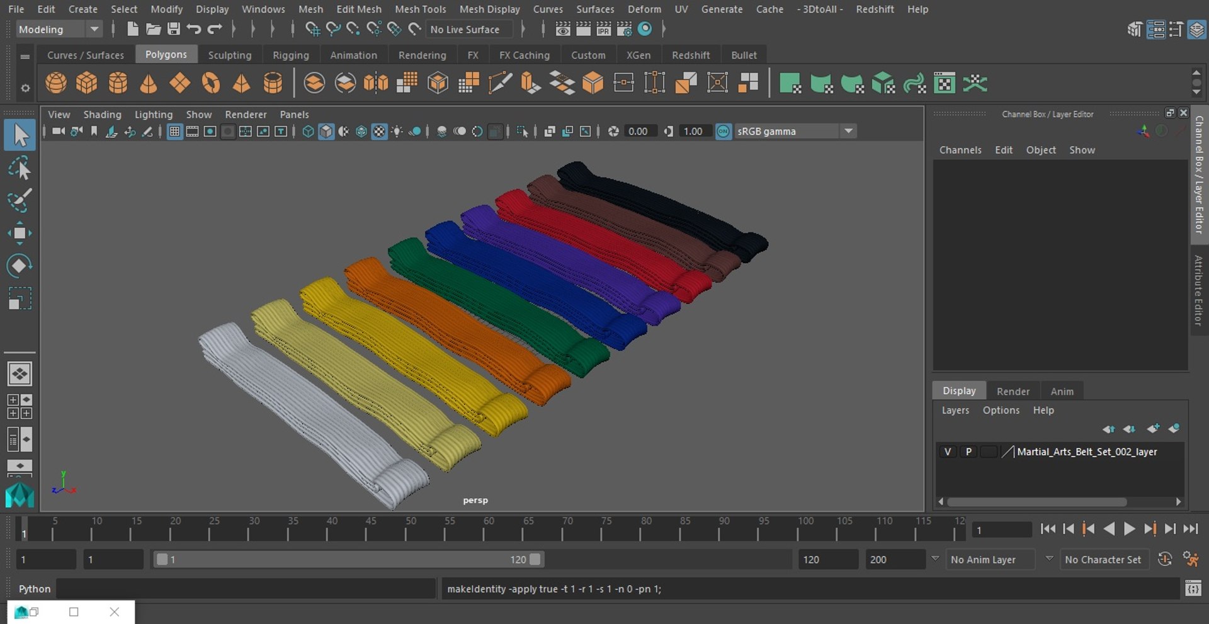Toggle layer playback P box
This screenshot has width=1209, height=624.
point(968,451)
